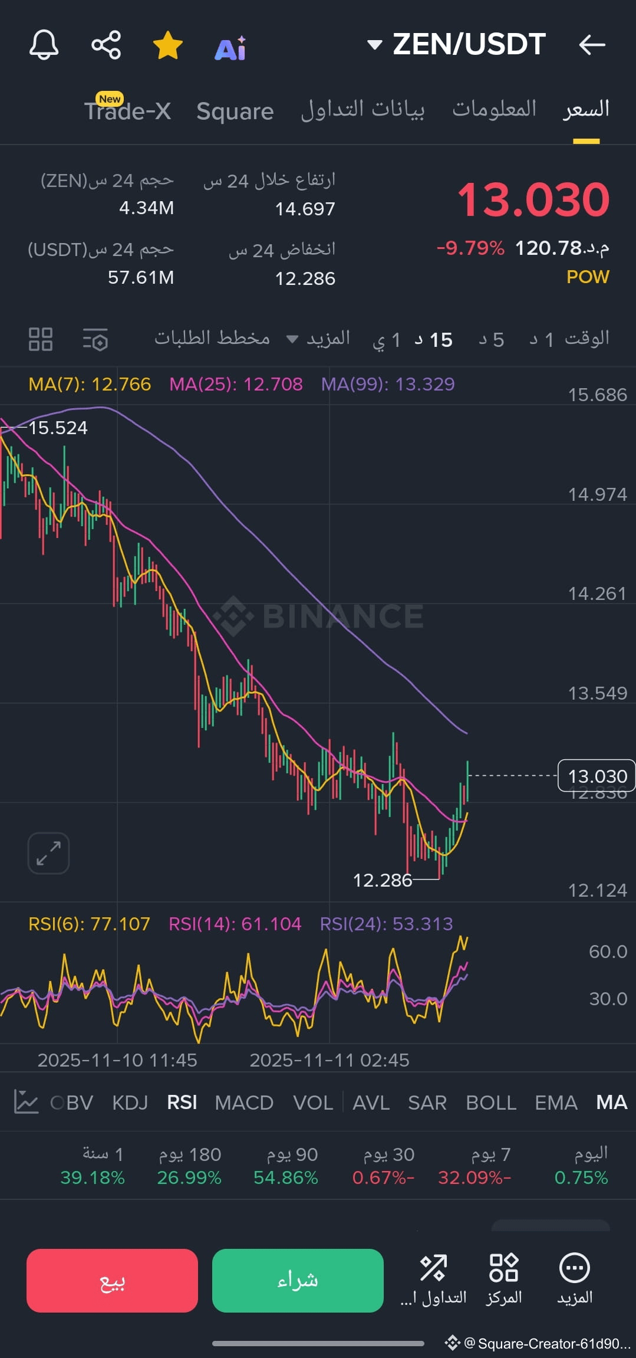Image resolution: width=636 pixels, height=1358 pixels.
Task: Open the المركز positions icon
Action: [x=504, y=1279]
